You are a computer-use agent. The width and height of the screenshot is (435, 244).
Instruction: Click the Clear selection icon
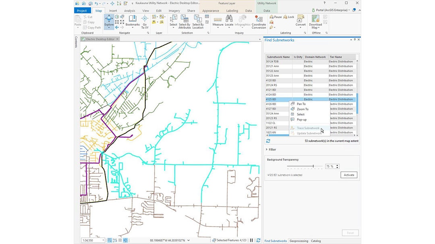click(x=207, y=22)
